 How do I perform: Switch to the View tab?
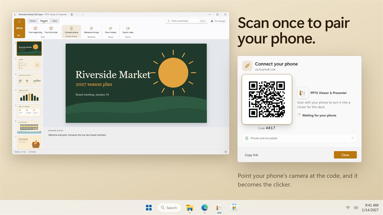(x=54, y=21)
